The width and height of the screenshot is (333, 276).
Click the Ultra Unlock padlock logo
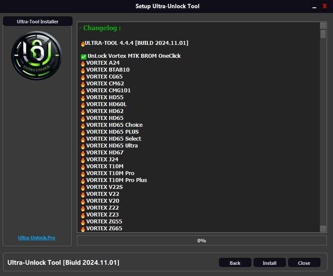click(37, 55)
